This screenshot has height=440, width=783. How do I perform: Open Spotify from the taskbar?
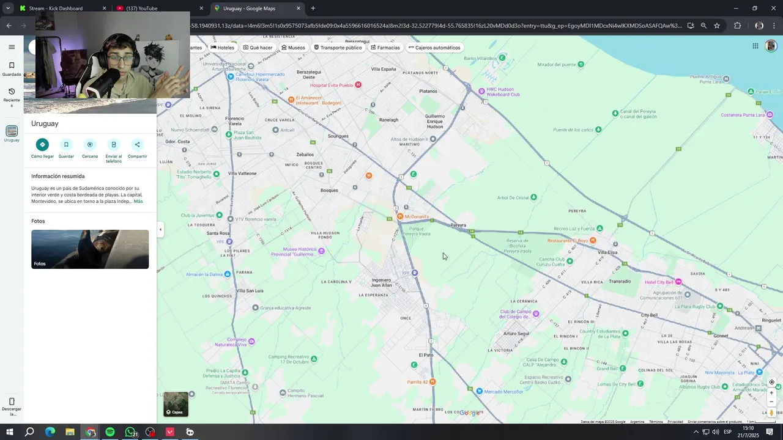[110, 432]
